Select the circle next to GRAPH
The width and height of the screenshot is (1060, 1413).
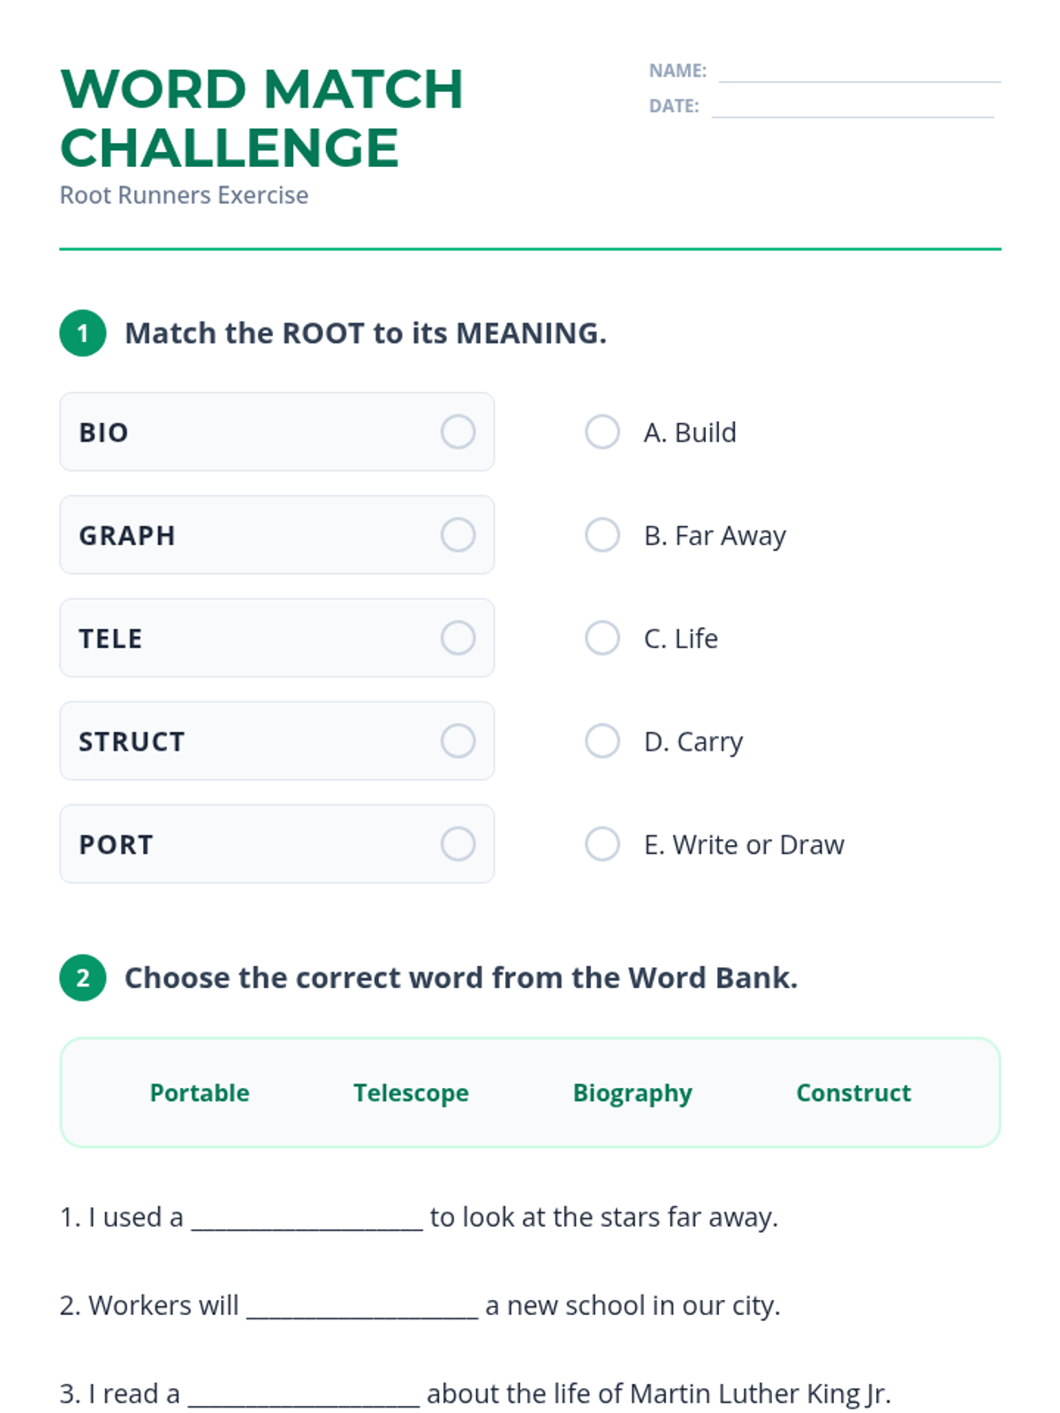(x=458, y=535)
